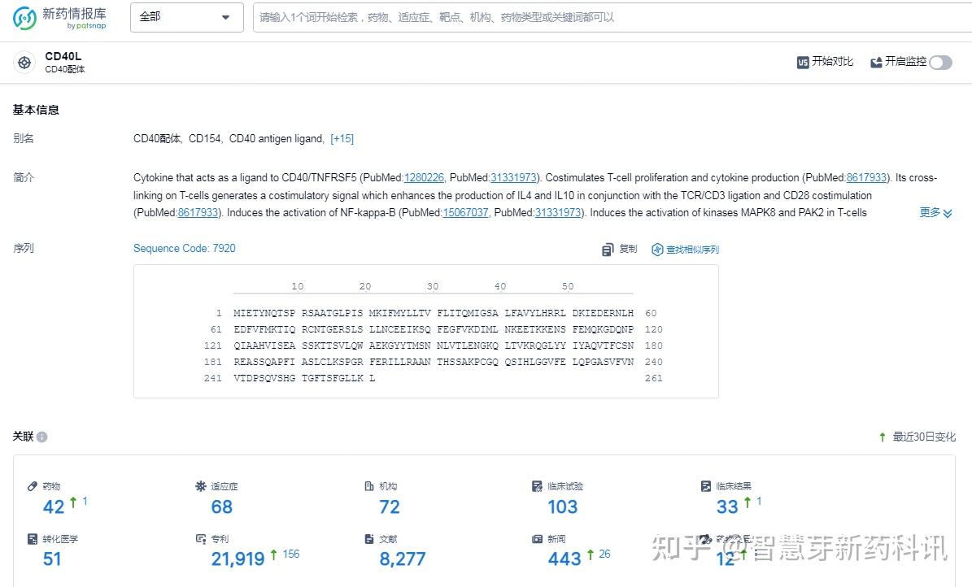
Task: Click the keyword search input field
Action: coord(488,17)
